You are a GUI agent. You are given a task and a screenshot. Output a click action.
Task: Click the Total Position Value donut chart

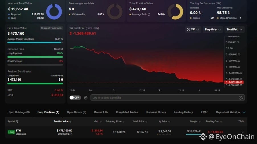point(175,12)
